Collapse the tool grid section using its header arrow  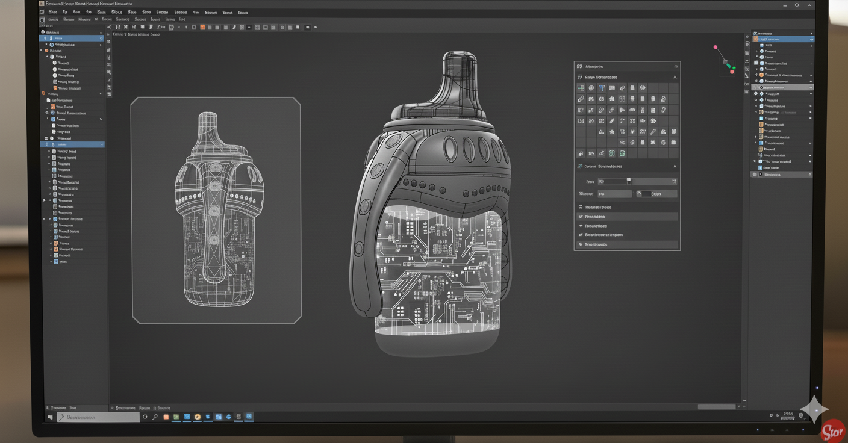point(675,77)
